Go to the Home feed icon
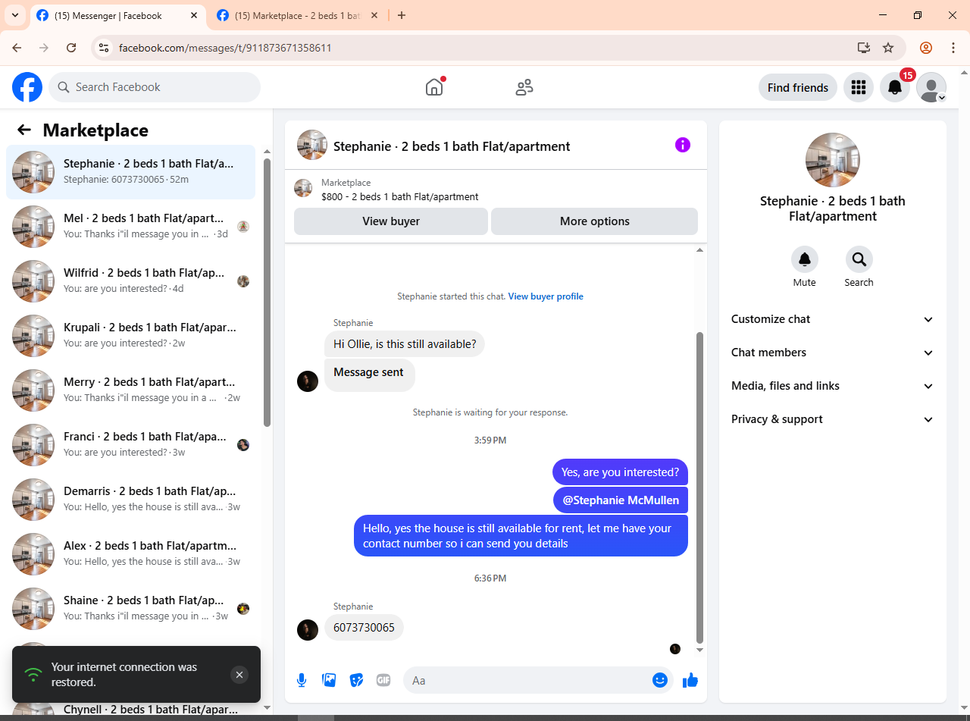 click(x=434, y=87)
